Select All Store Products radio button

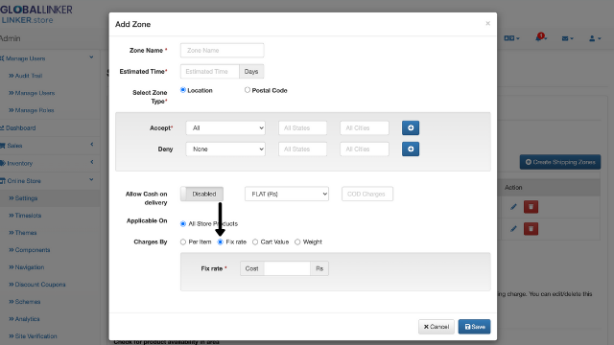click(183, 223)
